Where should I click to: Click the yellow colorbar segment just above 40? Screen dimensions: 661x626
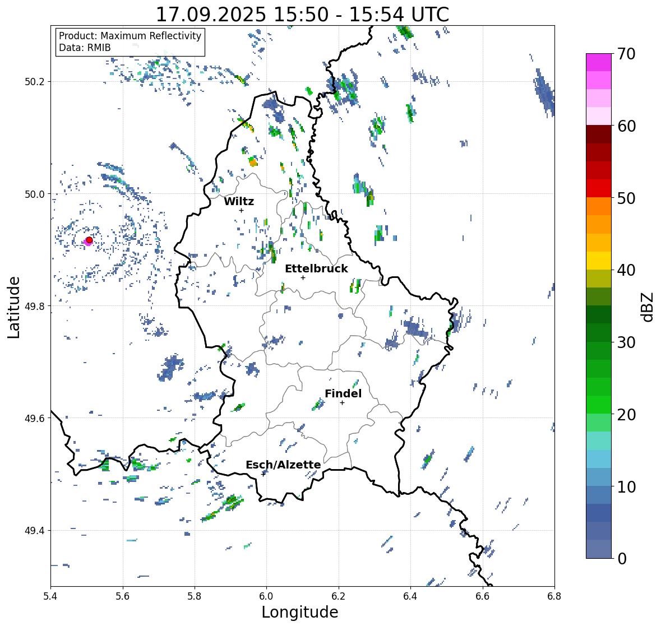599,261
